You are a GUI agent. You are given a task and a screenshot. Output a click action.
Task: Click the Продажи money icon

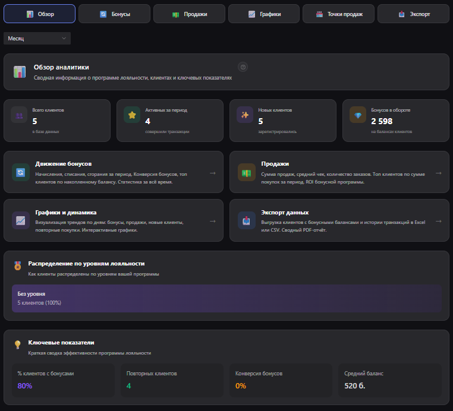coord(246,172)
